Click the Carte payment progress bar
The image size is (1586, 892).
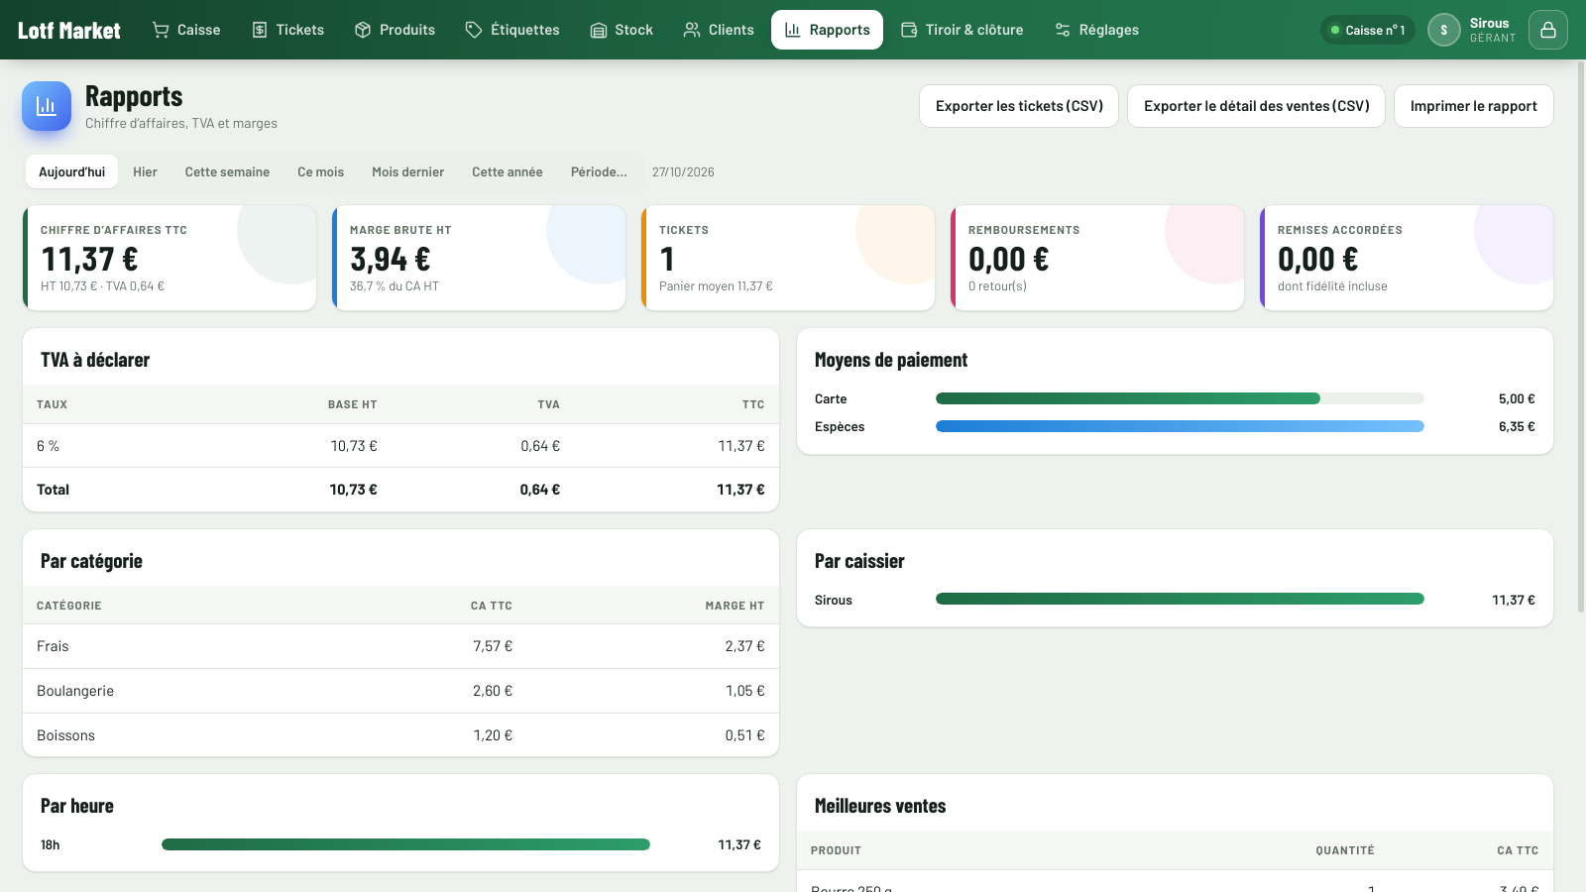[1180, 398]
